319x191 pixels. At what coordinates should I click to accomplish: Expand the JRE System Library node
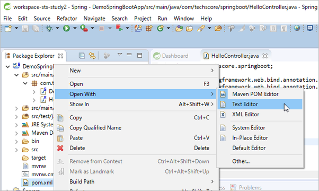(16, 125)
